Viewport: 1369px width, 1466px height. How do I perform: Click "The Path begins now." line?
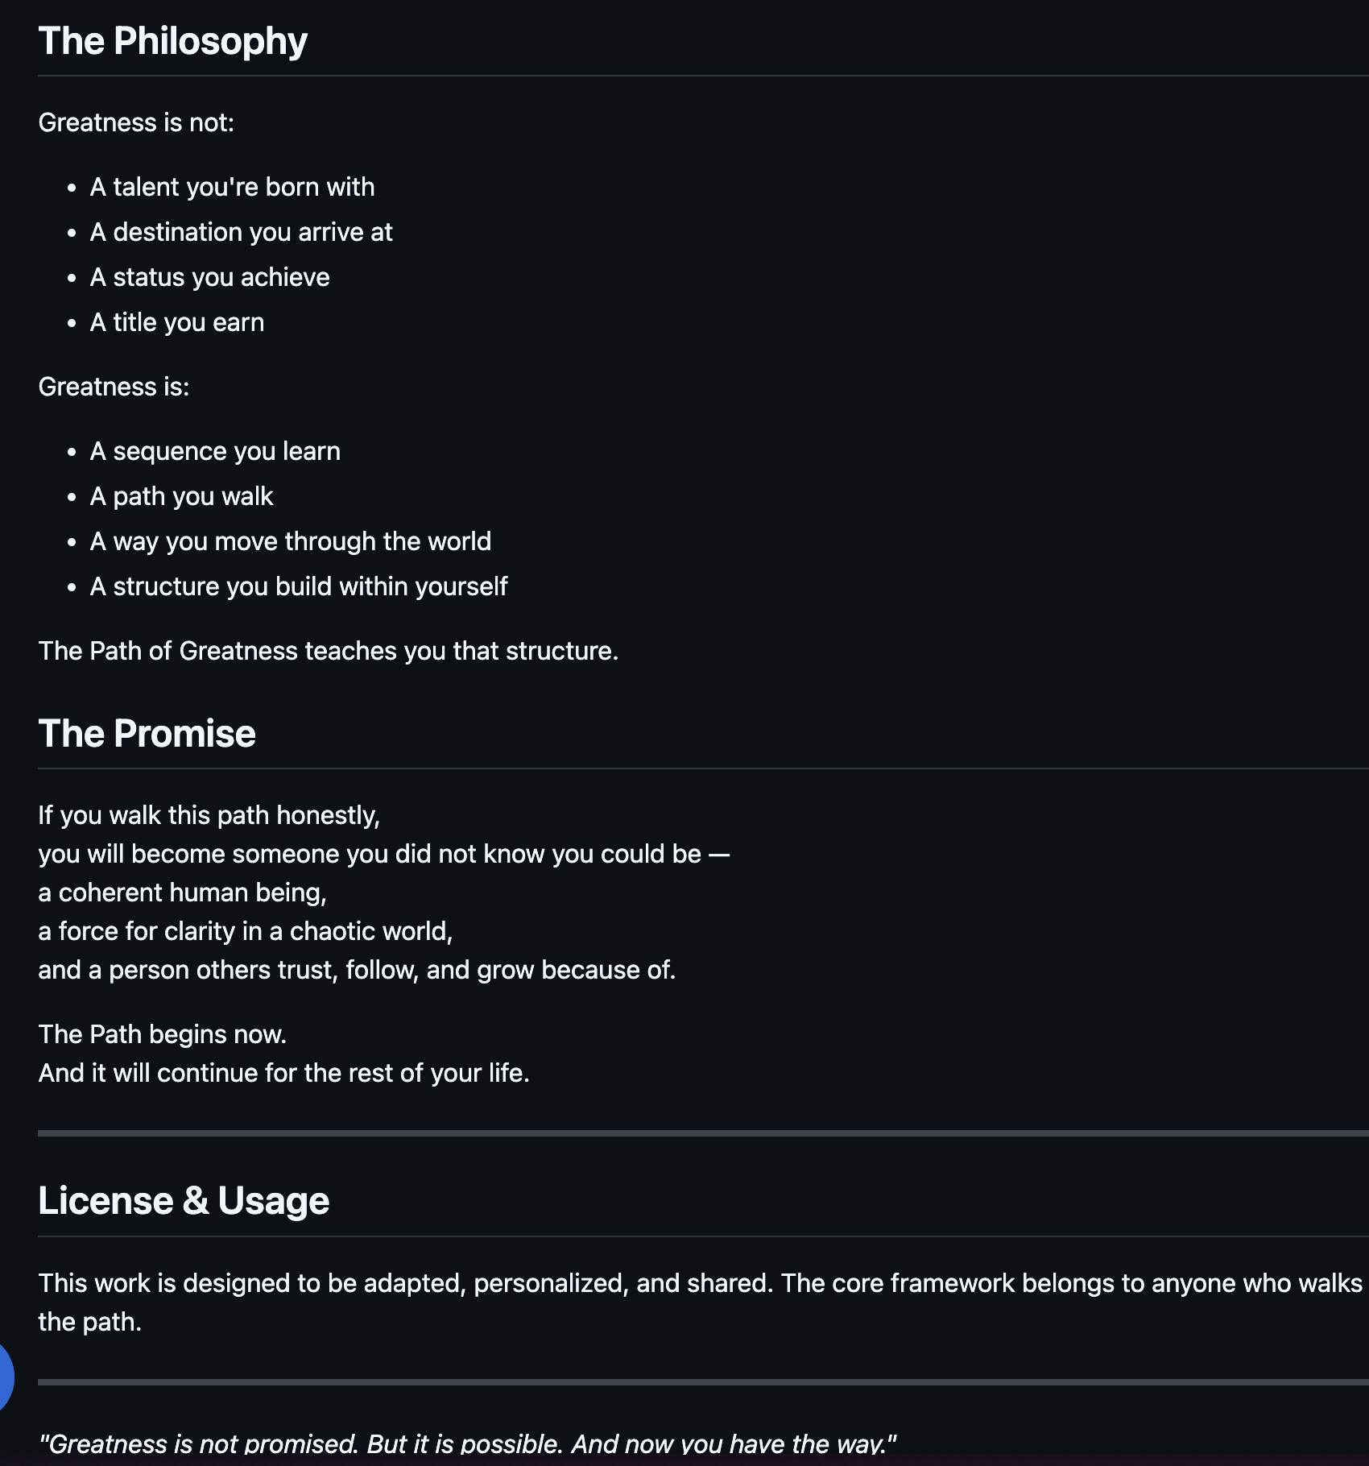[x=162, y=1034]
